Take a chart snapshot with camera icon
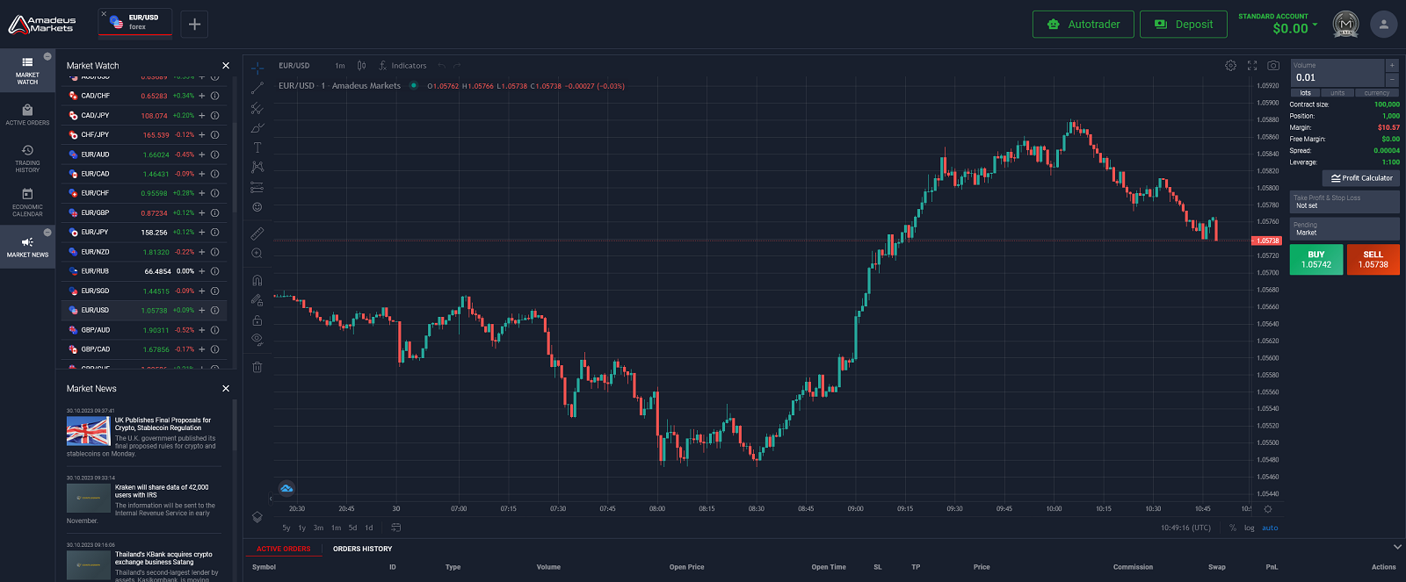This screenshot has height=582, width=1406. click(1273, 66)
